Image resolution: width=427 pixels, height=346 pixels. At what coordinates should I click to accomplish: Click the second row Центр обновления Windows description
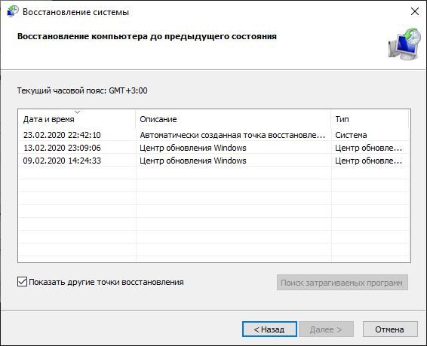pyautogui.click(x=193, y=148)
